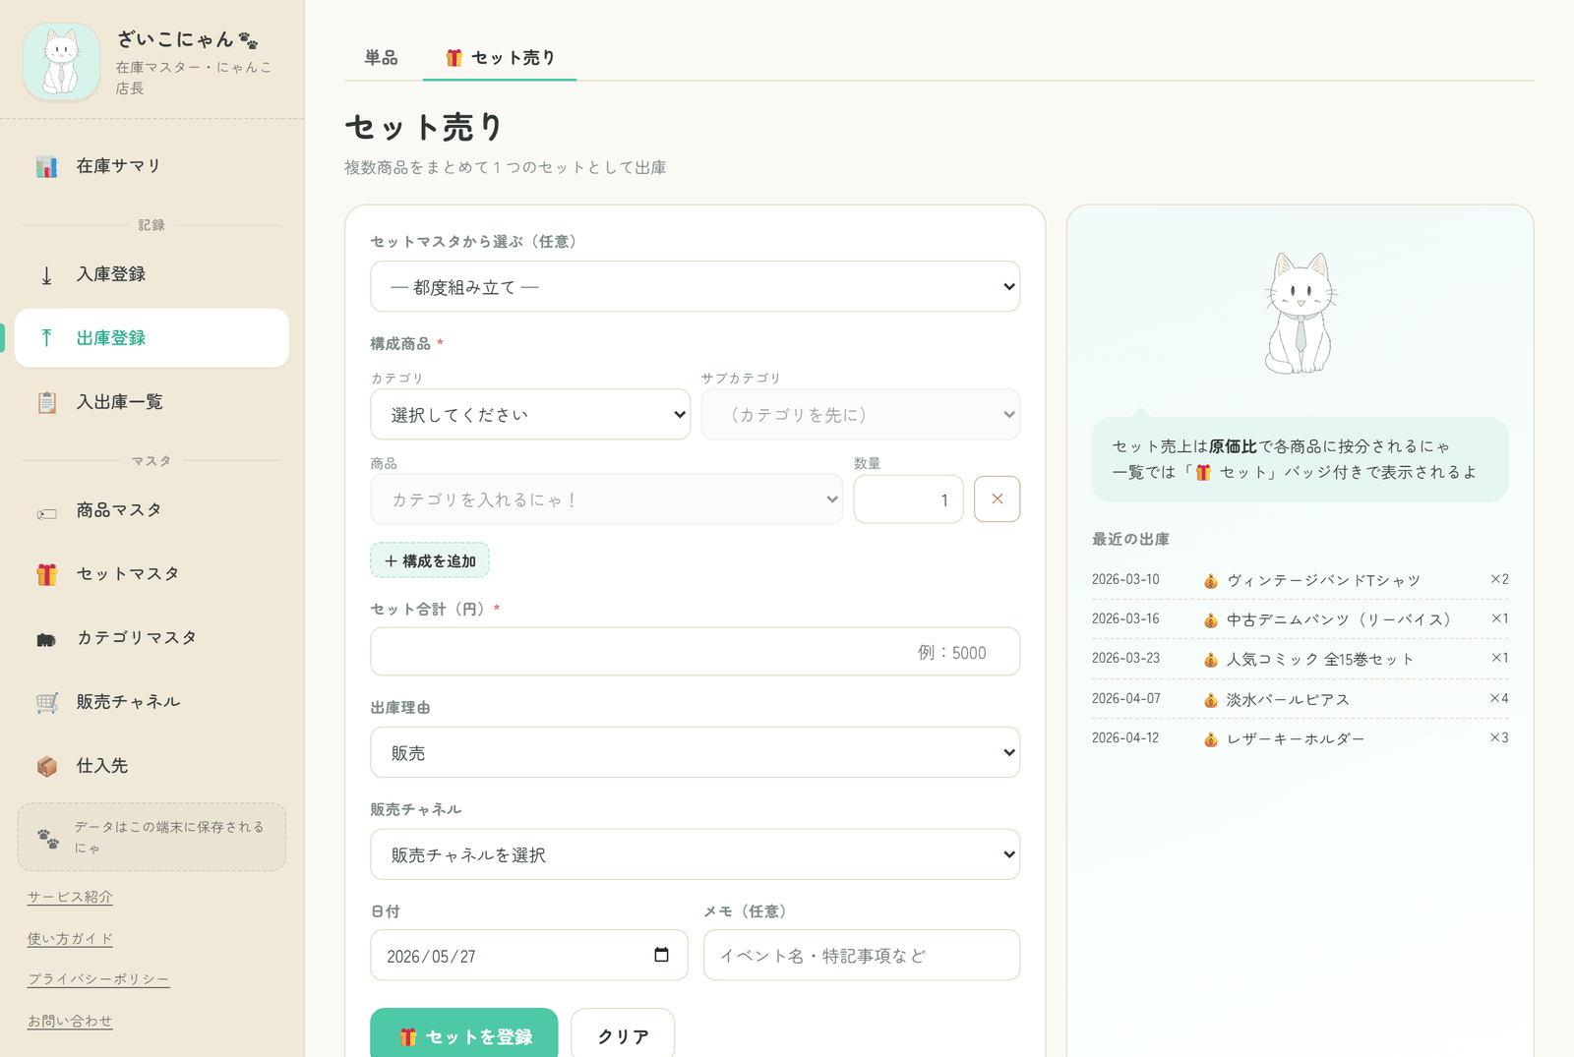Screen dimensions: 1574x1057
Task: Click the 在庫サマリ chart icon
Action: point(46,166)
